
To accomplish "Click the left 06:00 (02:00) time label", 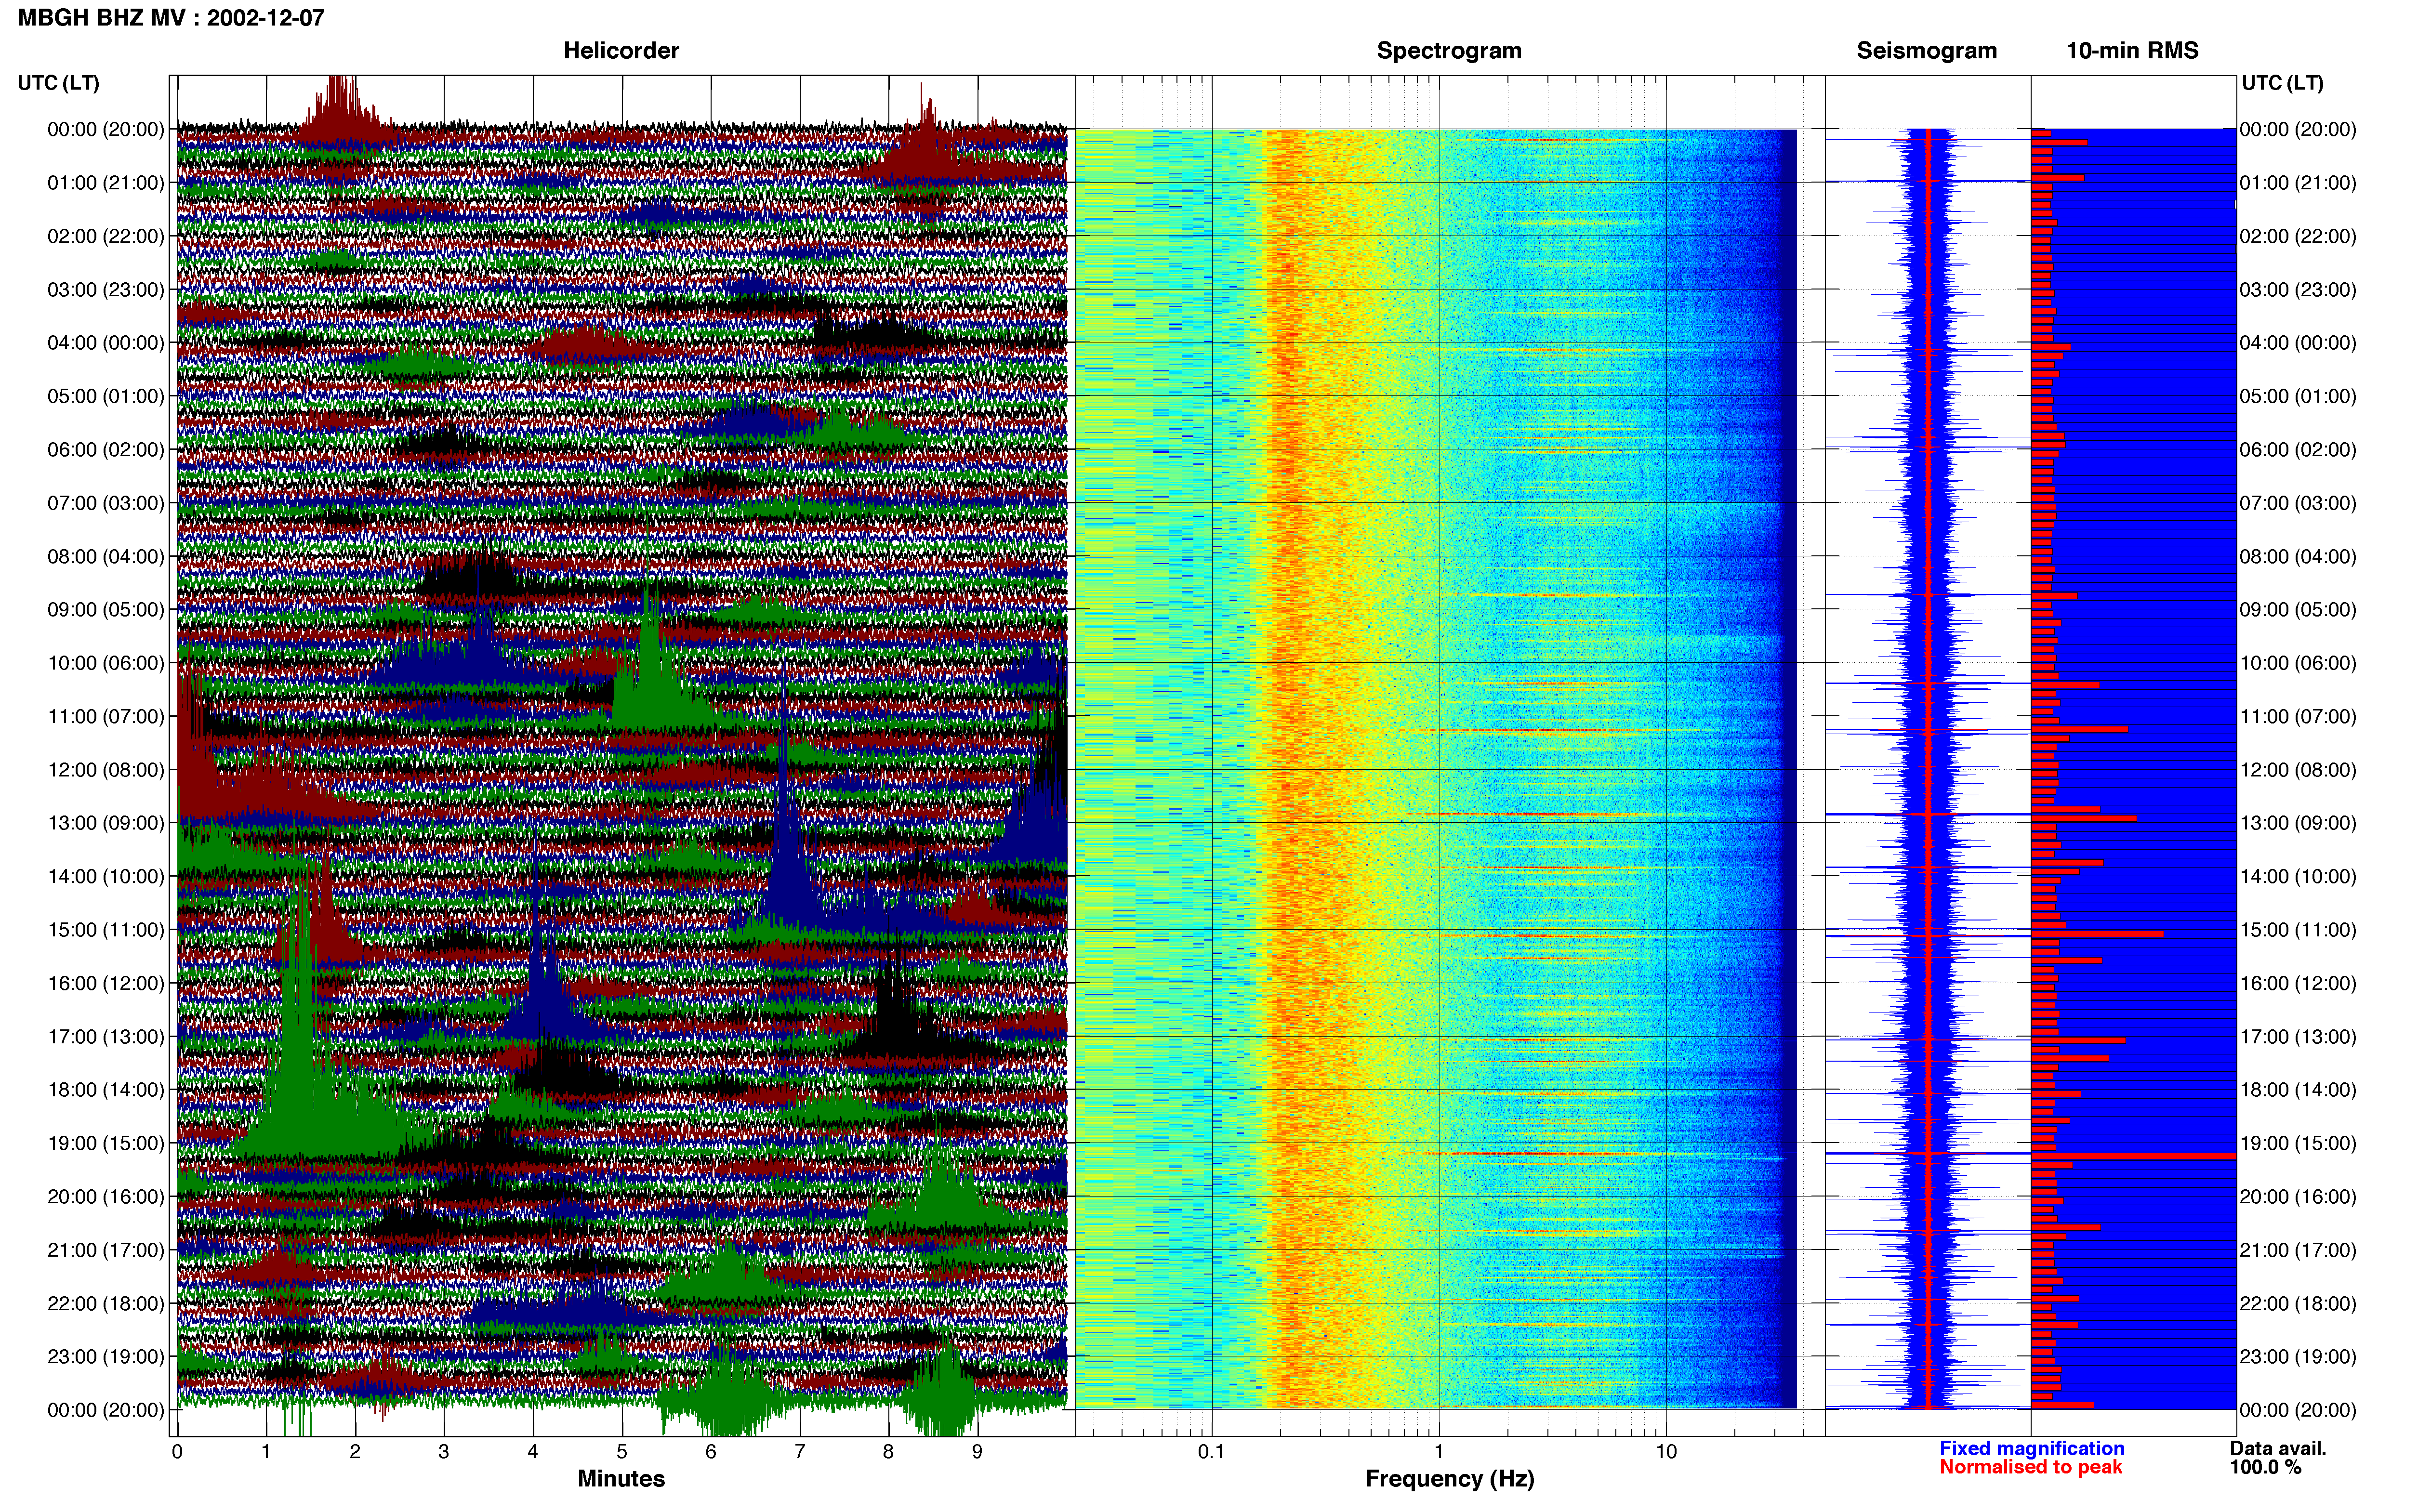I will point(105,450).
